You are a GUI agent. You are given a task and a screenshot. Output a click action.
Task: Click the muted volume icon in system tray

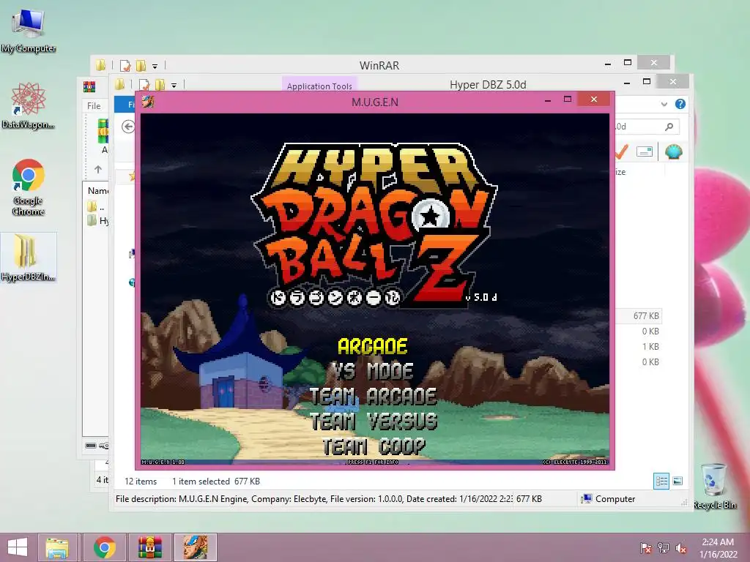680,548
